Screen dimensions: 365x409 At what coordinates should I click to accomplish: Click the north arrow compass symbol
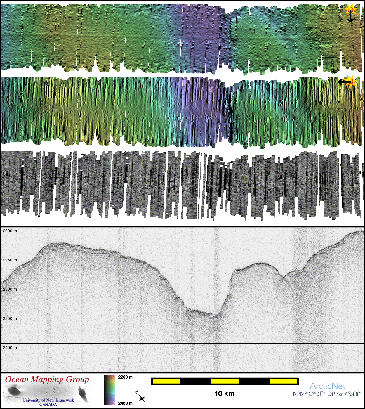pos(140,396)
